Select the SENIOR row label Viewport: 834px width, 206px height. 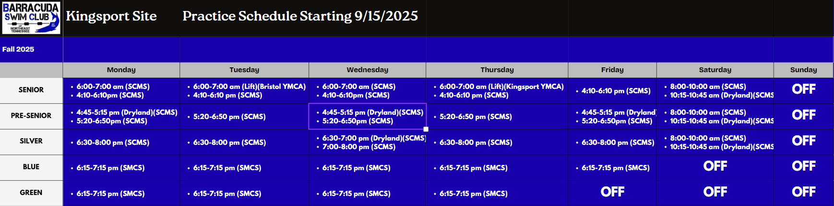pos(31,90)
